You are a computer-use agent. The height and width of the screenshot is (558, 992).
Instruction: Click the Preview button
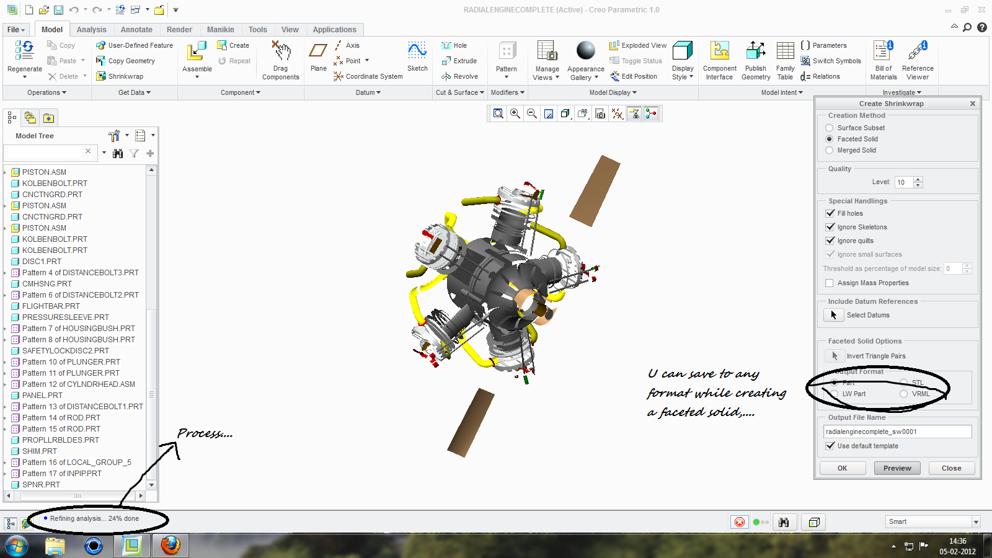897,468
